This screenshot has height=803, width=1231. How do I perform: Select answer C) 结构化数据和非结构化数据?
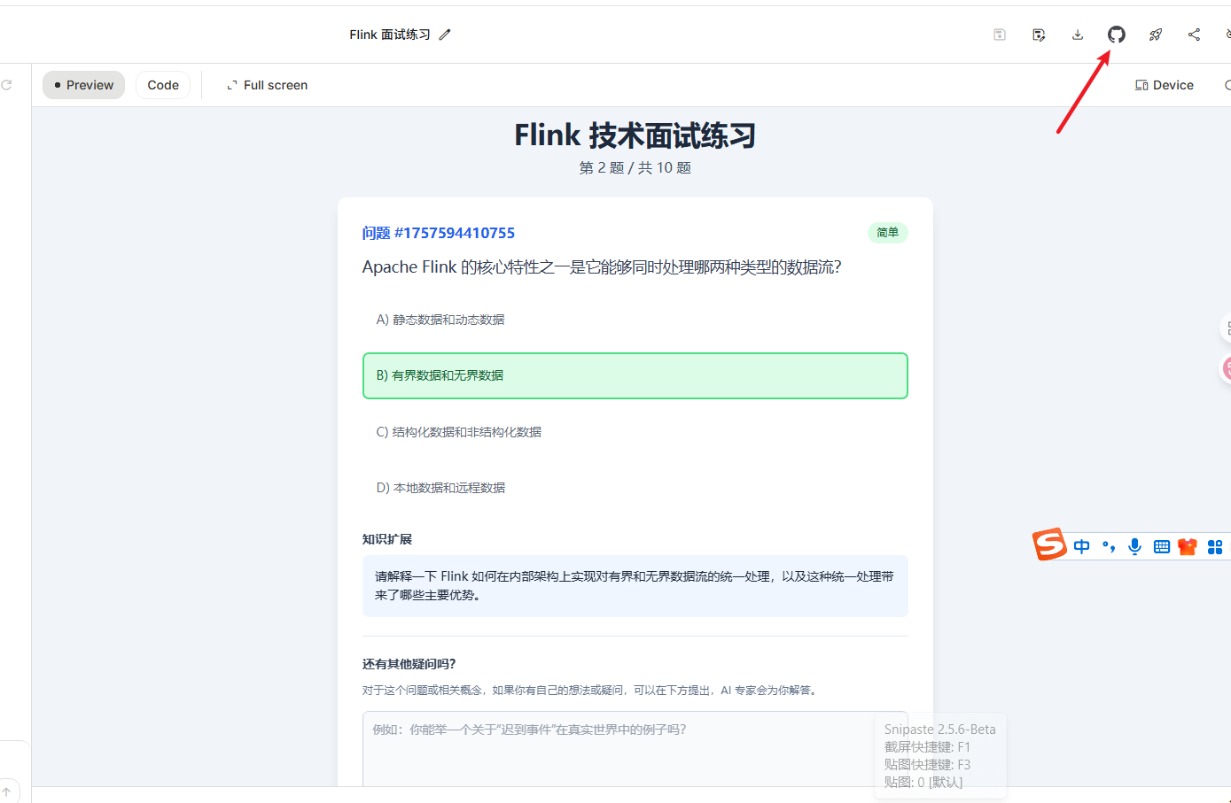635,432
